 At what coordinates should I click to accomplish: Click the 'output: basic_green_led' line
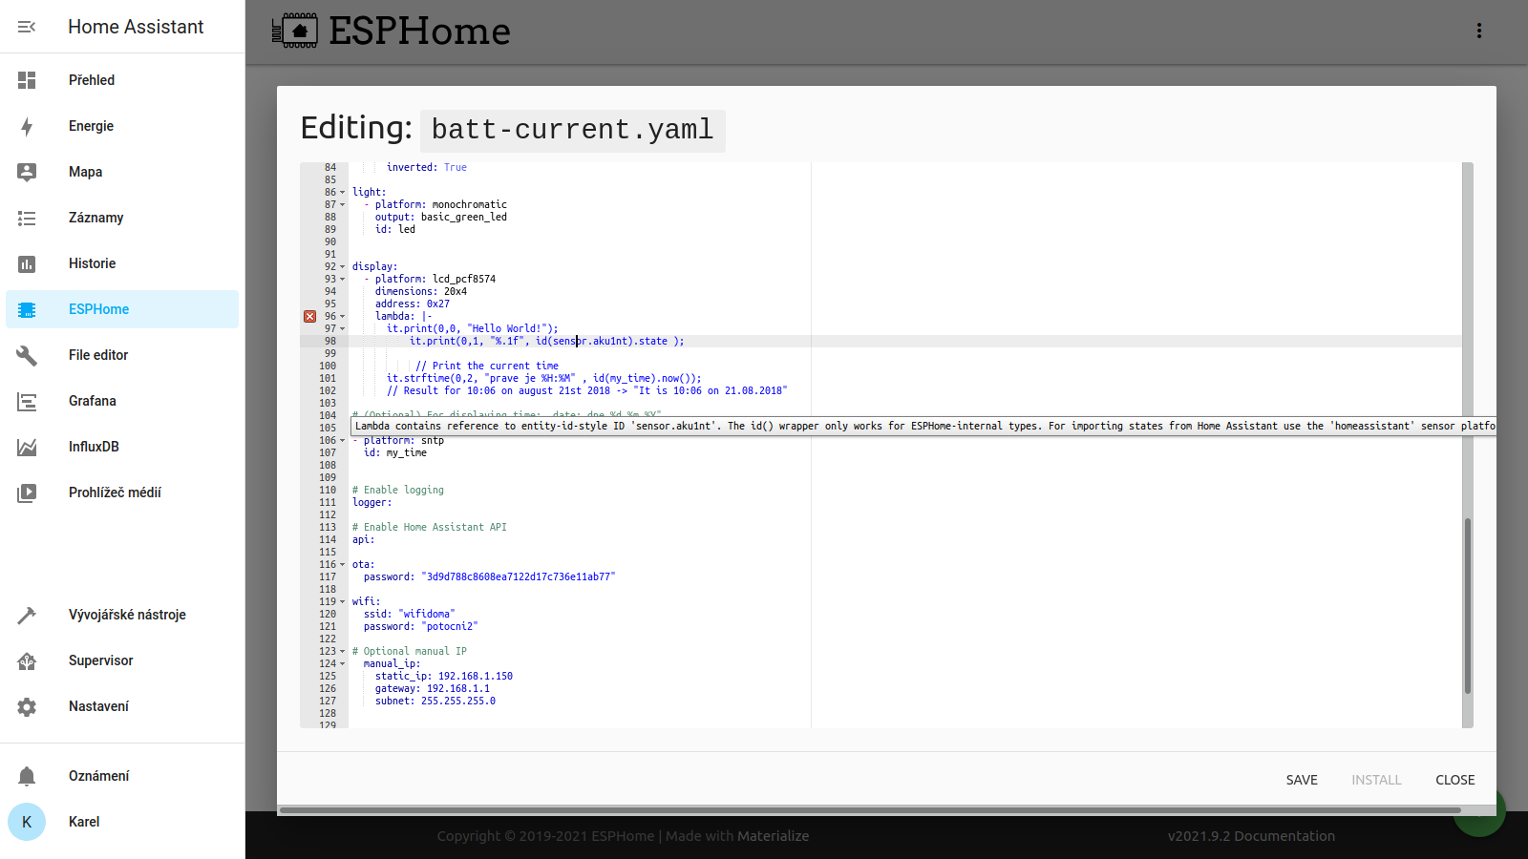pyautogui.click(x=441, y=217)
